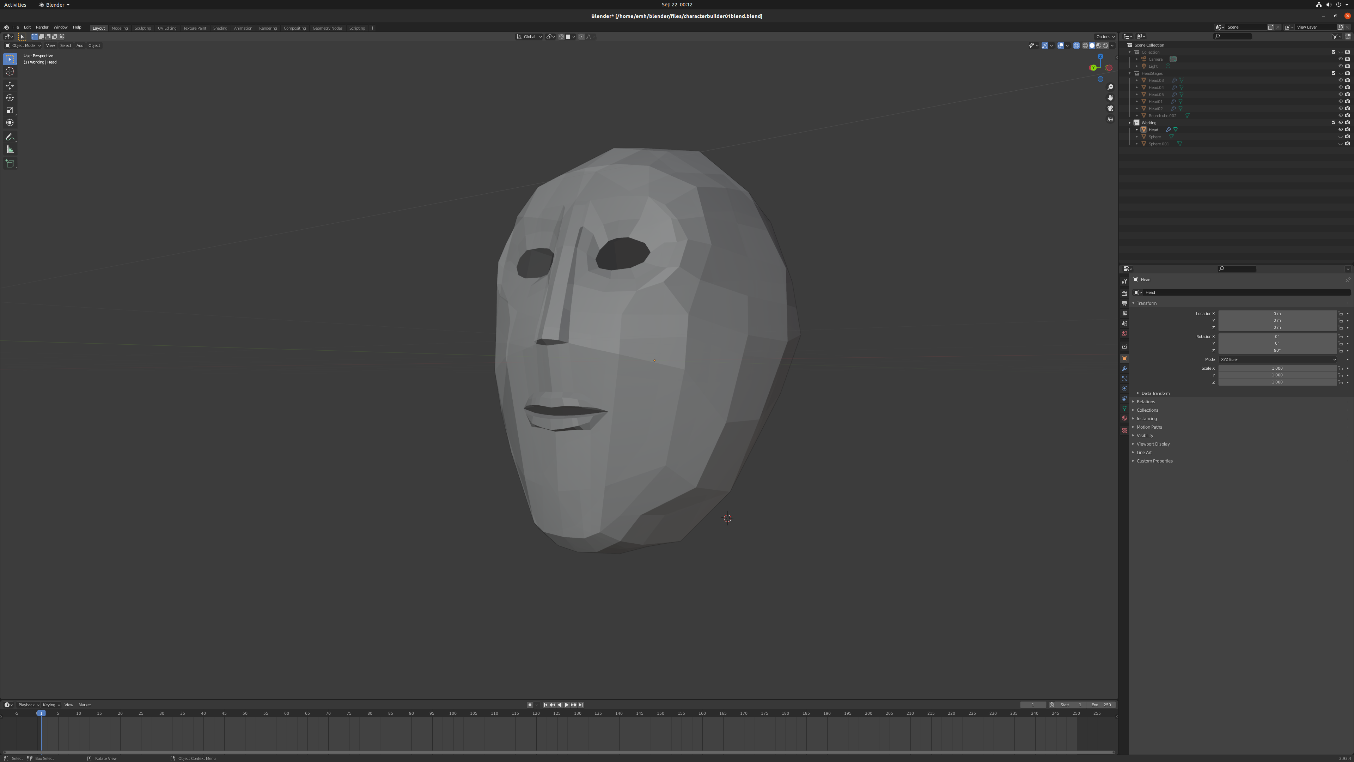Click the timeline End frame field
The width and height of the screenshot is (1354, 762).
1101,705
